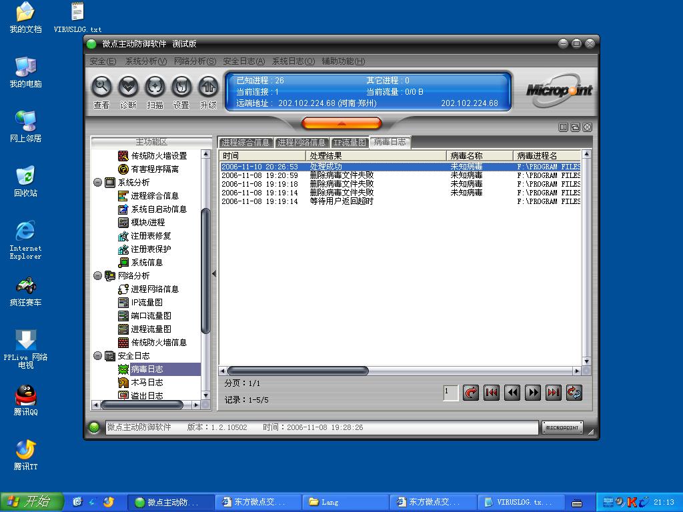Open 溢出日志 overflow log
Screen dimensions: 683x512
point(141,395)
